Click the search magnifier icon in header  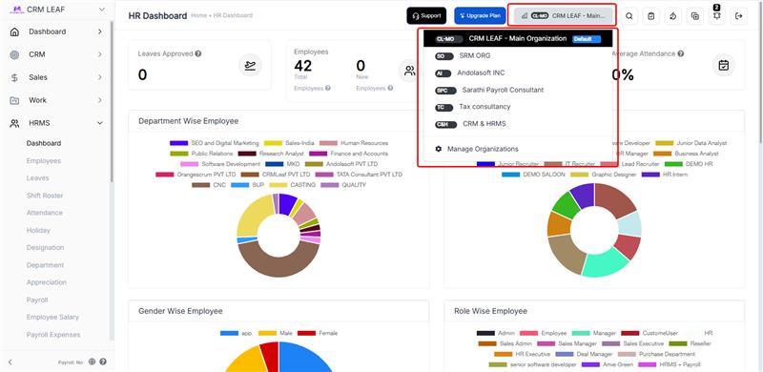[629, 16]
